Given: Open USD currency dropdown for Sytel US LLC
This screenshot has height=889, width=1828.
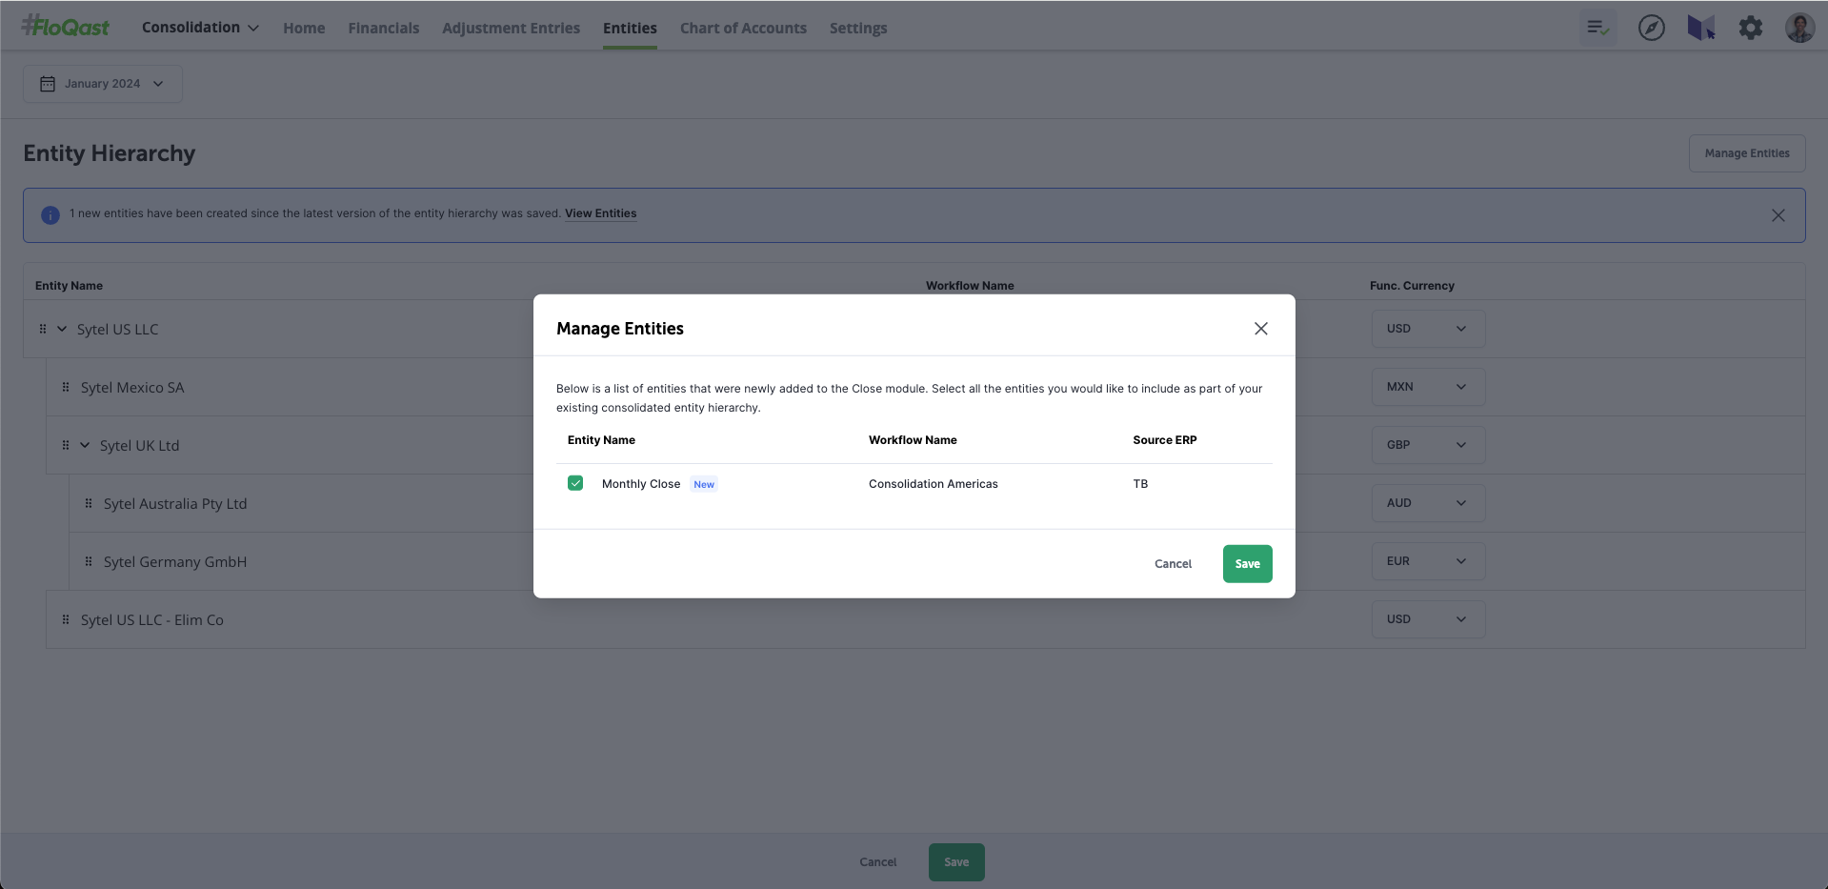Looking at the screenshot, I should (1428, 329).
